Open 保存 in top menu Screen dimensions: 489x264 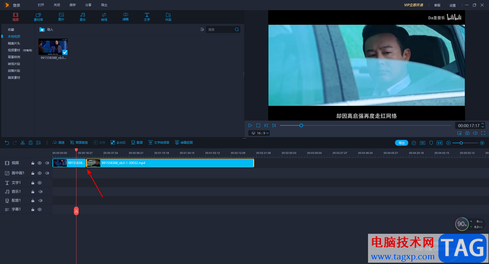click(x=73, y=5)
